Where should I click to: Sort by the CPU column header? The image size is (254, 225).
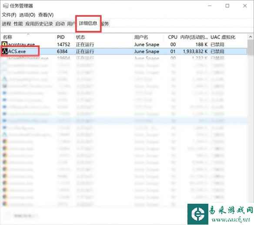click(x=173, y=37)
